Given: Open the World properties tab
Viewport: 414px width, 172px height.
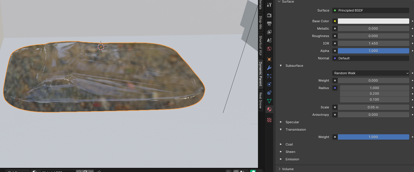Looking at the screenshot, I should 269,49.
